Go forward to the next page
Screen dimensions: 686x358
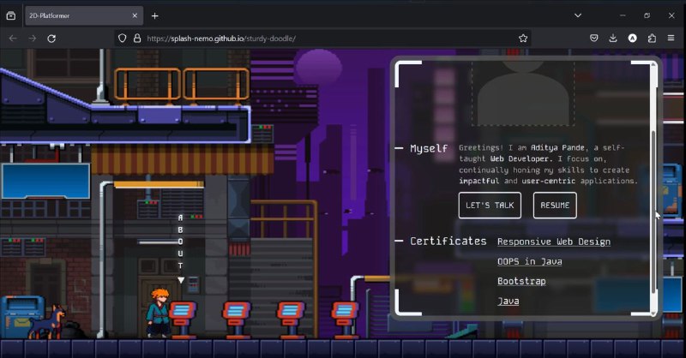click(33, 39)
